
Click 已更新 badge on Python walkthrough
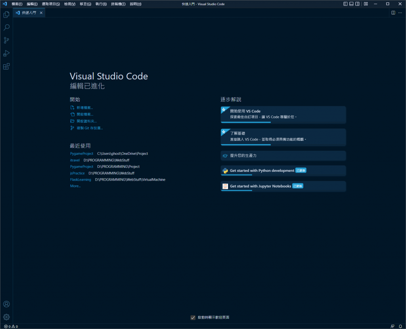301,170
